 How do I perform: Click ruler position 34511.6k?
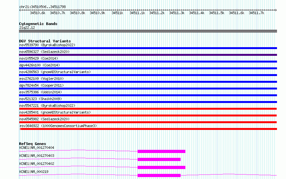click(x=237, y=13)
